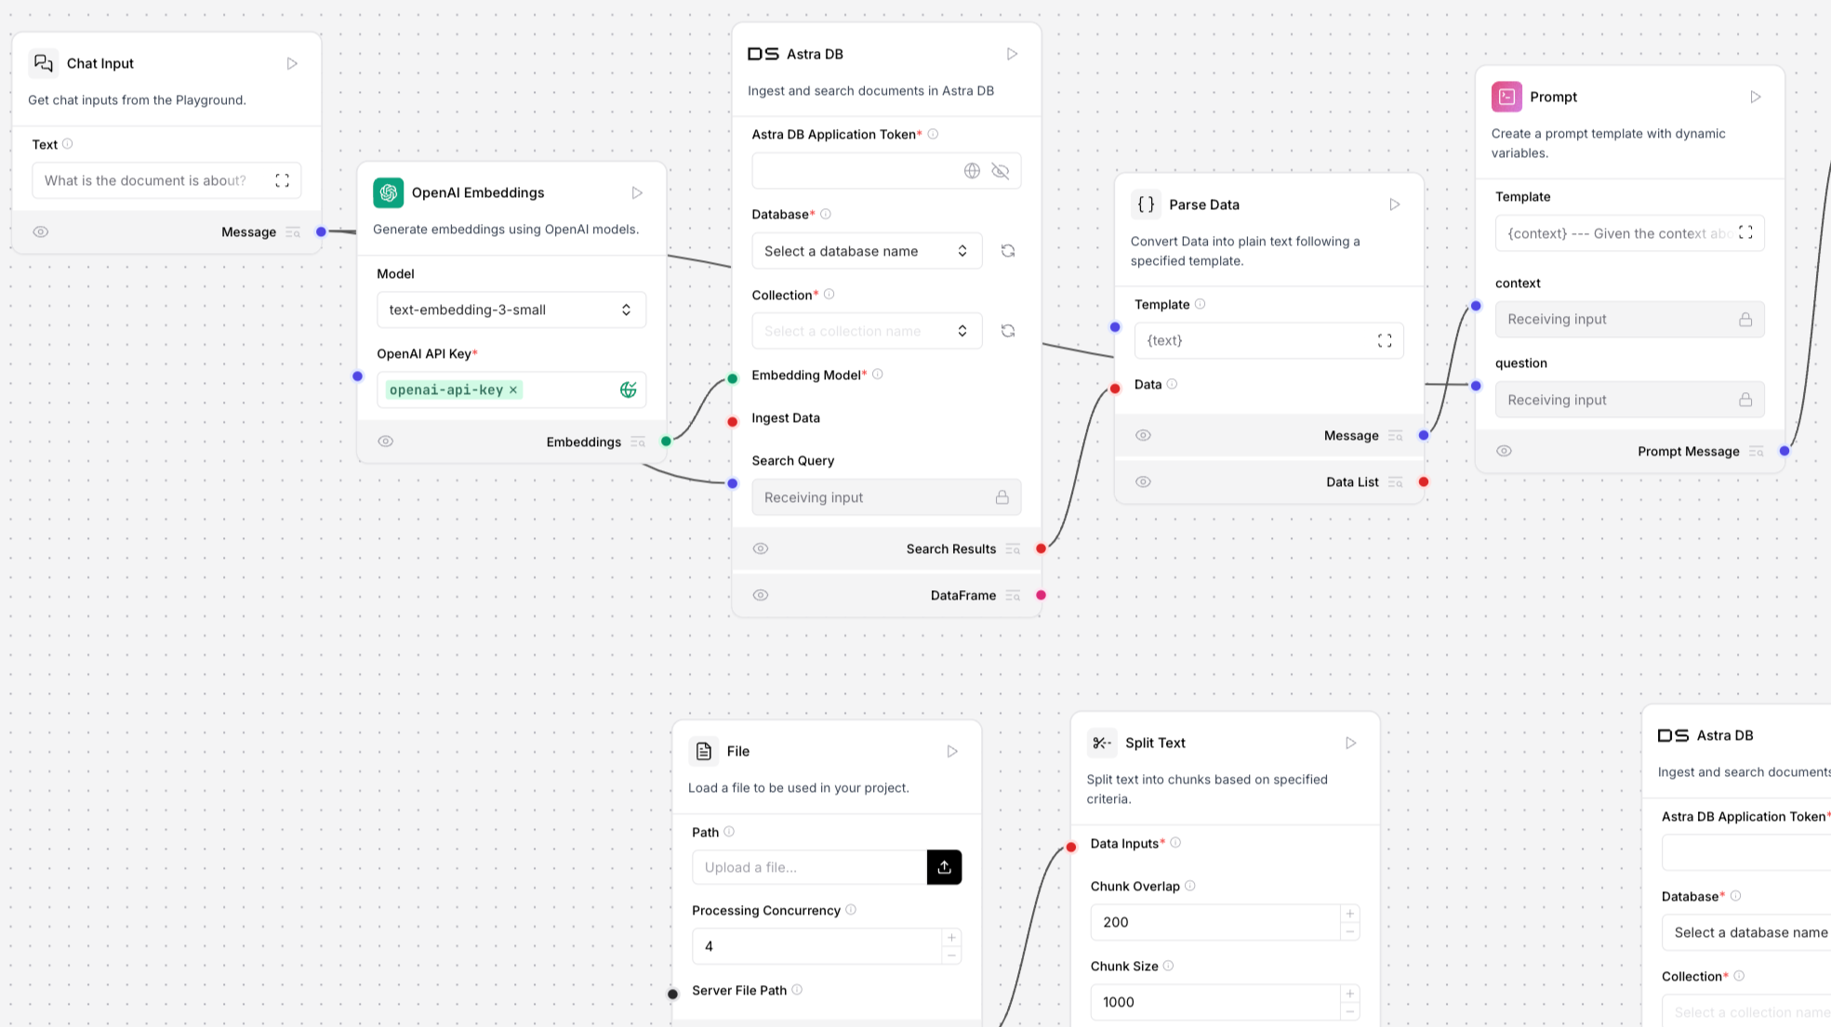This screenshot has width=1831, height=1027.
Task: Toggle the eye icon on Embeddings output
Action: click(385, 441)
